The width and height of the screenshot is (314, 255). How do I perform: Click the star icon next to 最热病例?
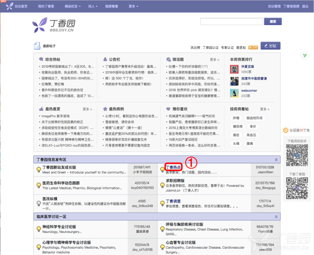(x=105, y=109)
